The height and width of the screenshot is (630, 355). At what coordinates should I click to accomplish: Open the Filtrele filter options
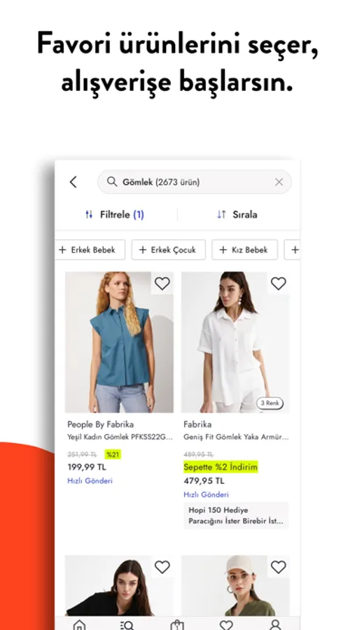click(x=115, y=215)
